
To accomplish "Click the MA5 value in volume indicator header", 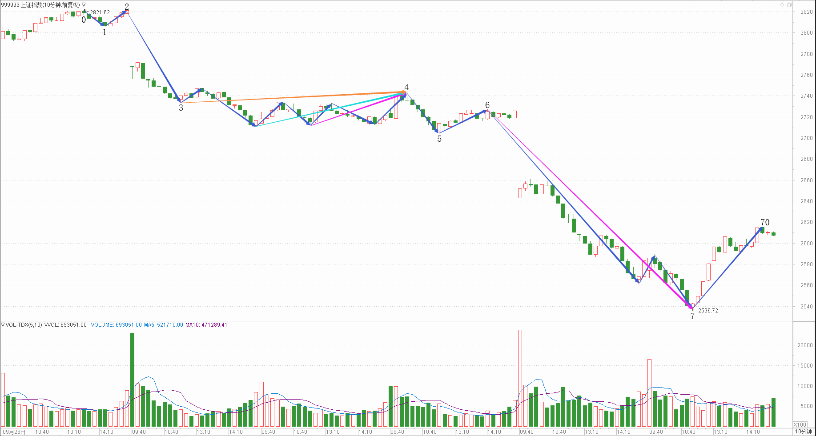I will pos(163,325).
